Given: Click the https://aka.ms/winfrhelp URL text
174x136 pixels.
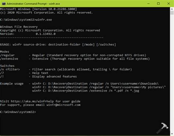Looking at the screenshot, I should [32, 101].
